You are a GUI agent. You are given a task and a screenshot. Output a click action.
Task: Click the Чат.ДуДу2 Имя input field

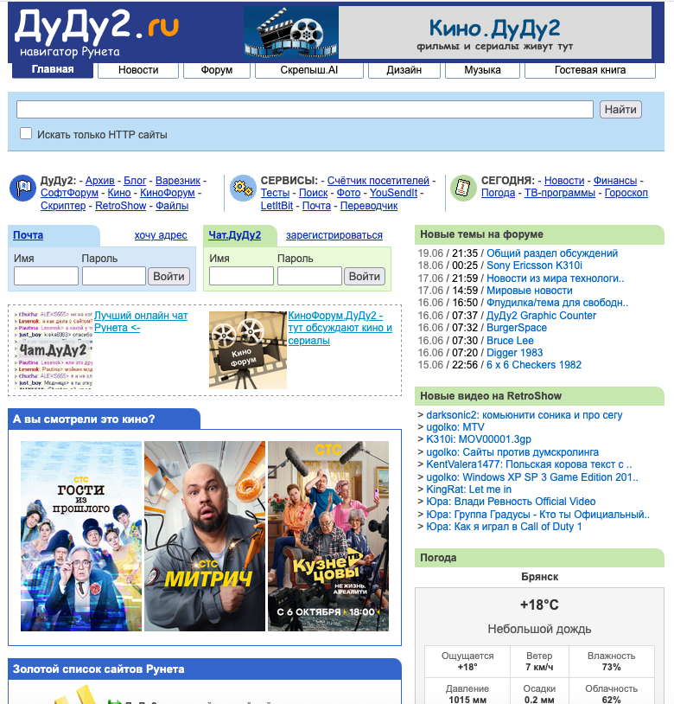pyautogui.click(x=241, y=276)
